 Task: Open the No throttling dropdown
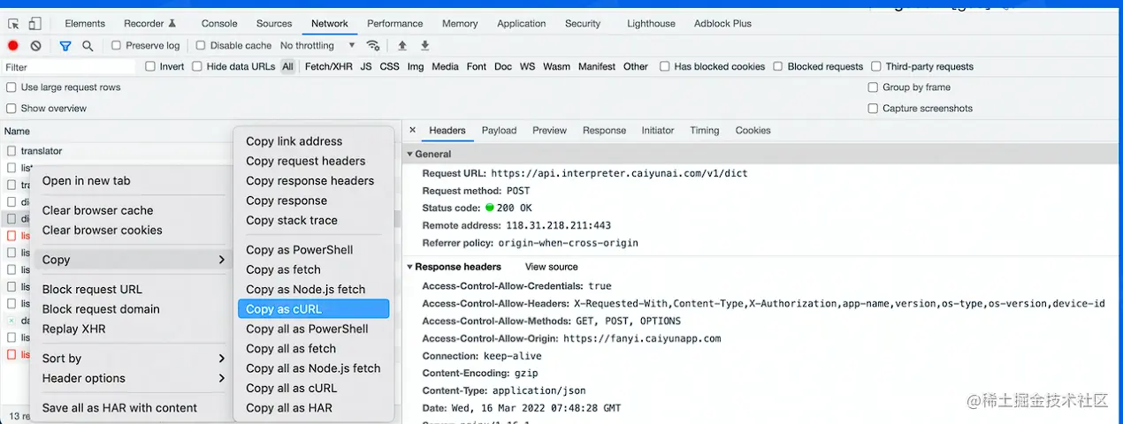pos(317,46)
